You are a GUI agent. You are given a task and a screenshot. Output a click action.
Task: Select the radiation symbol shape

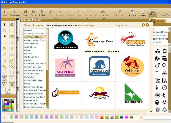(x=157, y=51)
